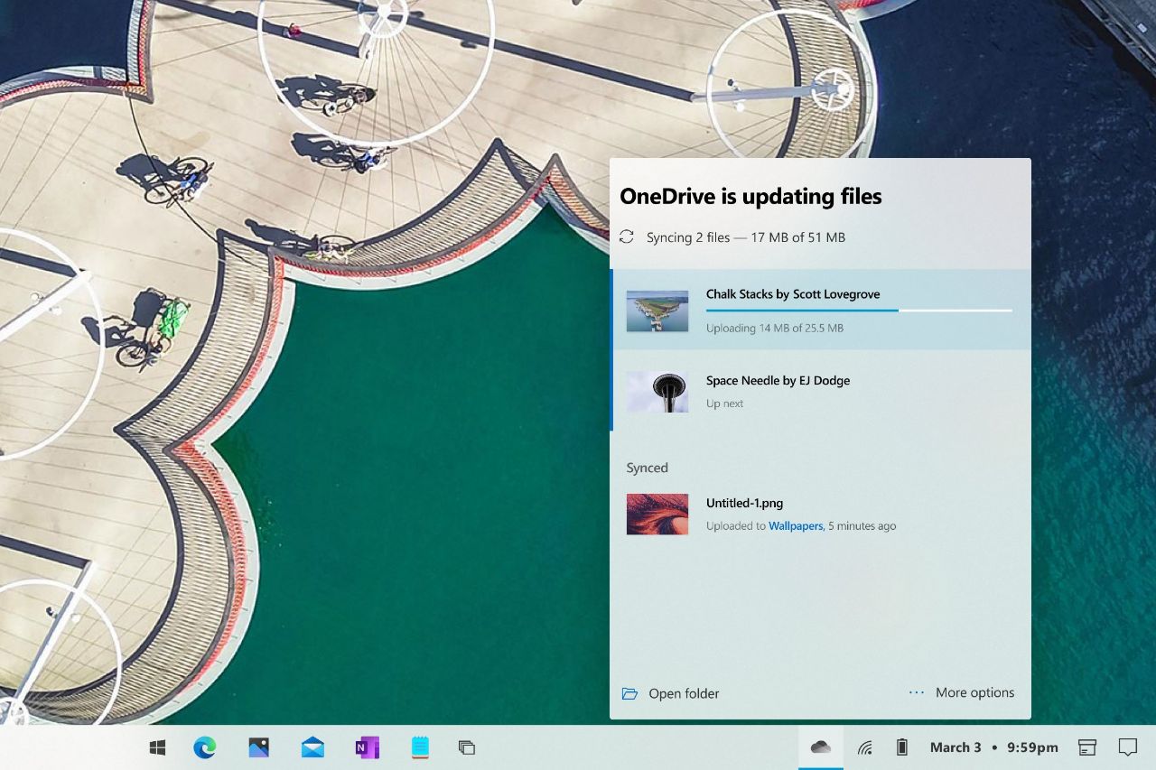The image size is (1156, 770).
Task: Check the battery status icon
Action: pos(901,747)
